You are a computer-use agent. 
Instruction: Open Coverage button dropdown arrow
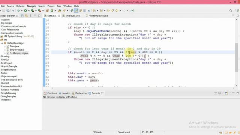(x=36, y=10)
